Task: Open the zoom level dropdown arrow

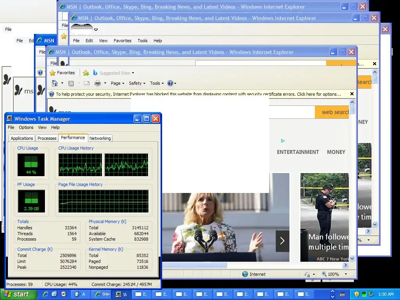Action: [x=346, y=274]
